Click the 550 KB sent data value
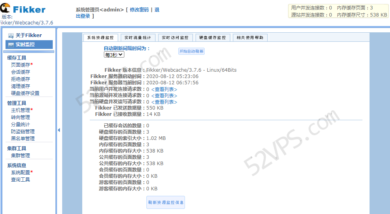 pos(155,108)
